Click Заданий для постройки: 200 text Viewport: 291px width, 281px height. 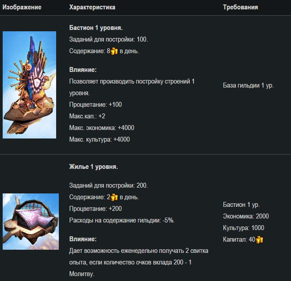pyautogui.click(x=108, y=185)
